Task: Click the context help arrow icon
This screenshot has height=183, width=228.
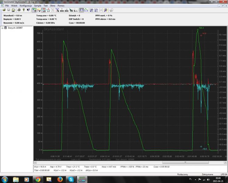Action: tap(28, 10)
